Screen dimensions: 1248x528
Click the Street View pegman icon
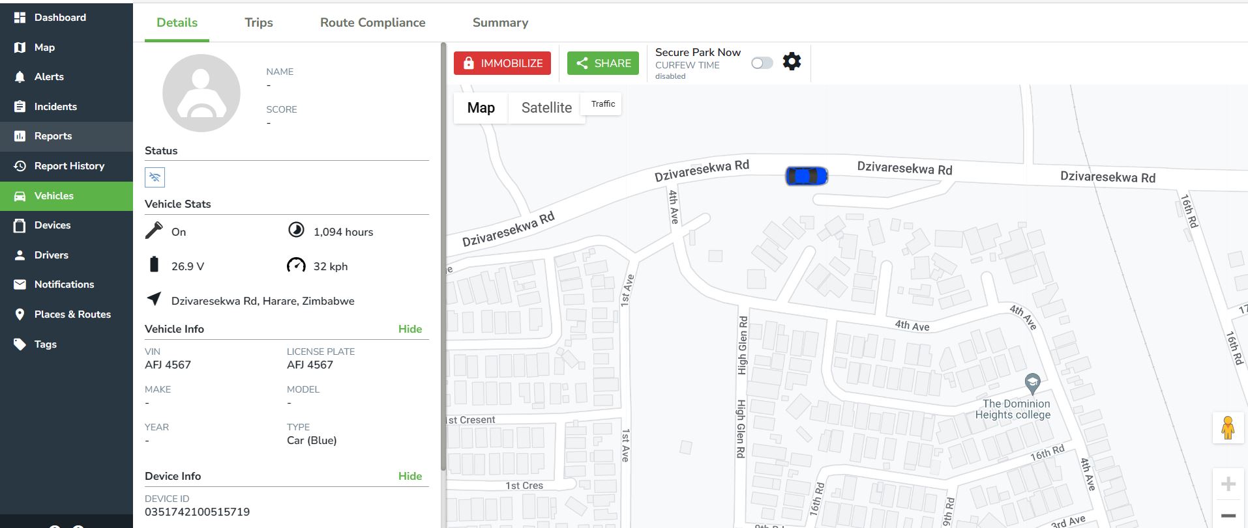(x=1228, y=428)
